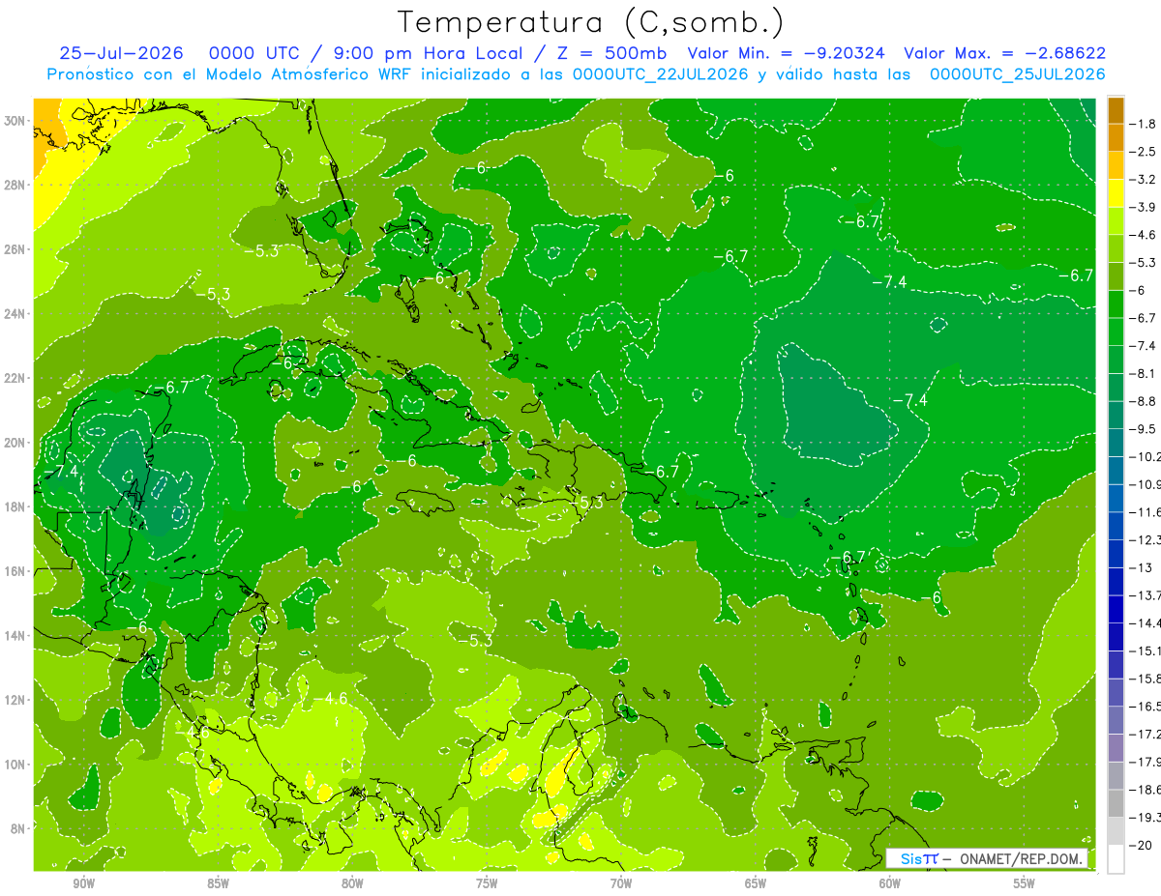Click the 'Temperatura (C,somb.)' chart title
The height and width of the screenshot is (896, 1161).
590,22
